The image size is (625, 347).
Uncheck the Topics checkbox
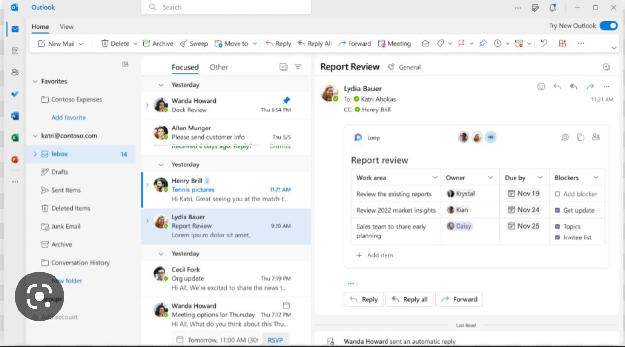coord(558,227)
